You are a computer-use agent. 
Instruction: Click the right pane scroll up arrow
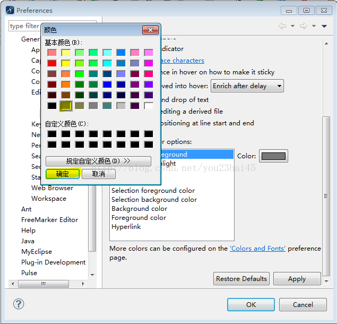[326, 44]
